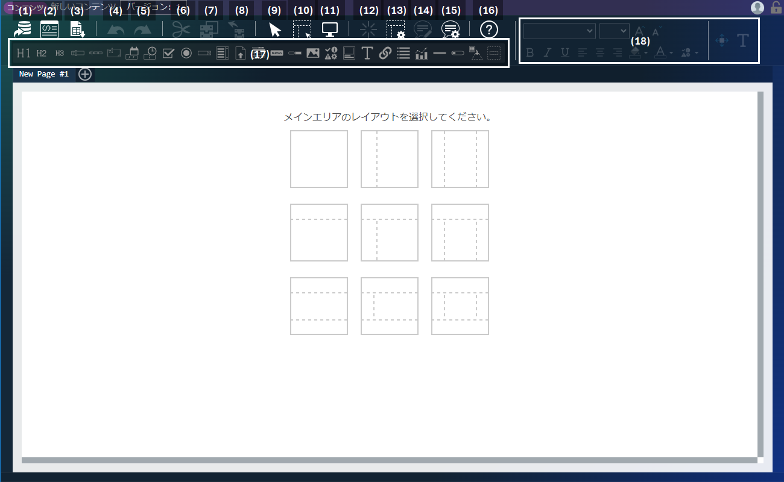Viewport: 784px width, 482px height.
Task: Click the undo arrow
Action: click(x=116, y=30)
